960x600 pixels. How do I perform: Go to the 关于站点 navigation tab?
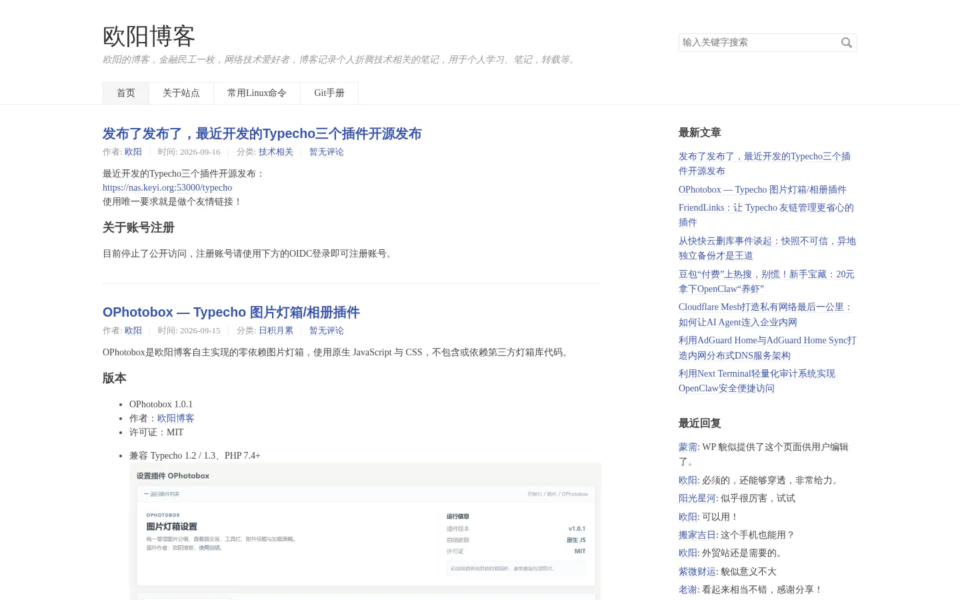181,93
